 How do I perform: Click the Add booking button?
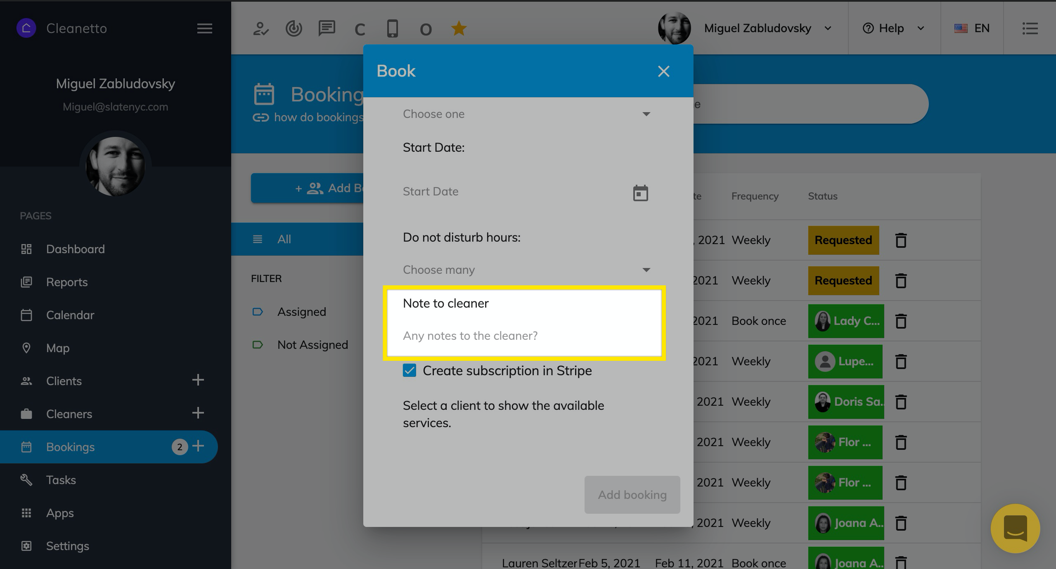pyautogui.click(x=632, y=494)
